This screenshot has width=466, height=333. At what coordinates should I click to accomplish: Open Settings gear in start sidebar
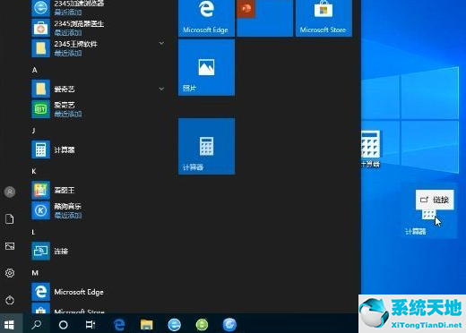10,273
